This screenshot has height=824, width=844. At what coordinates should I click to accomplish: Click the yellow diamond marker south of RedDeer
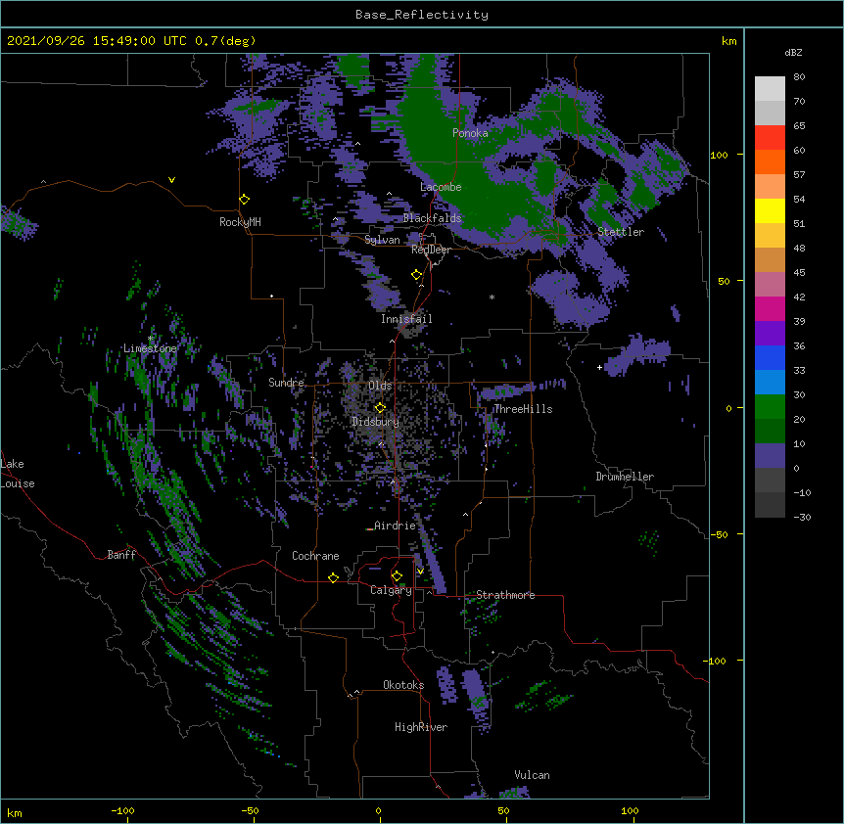coord(416,275)
